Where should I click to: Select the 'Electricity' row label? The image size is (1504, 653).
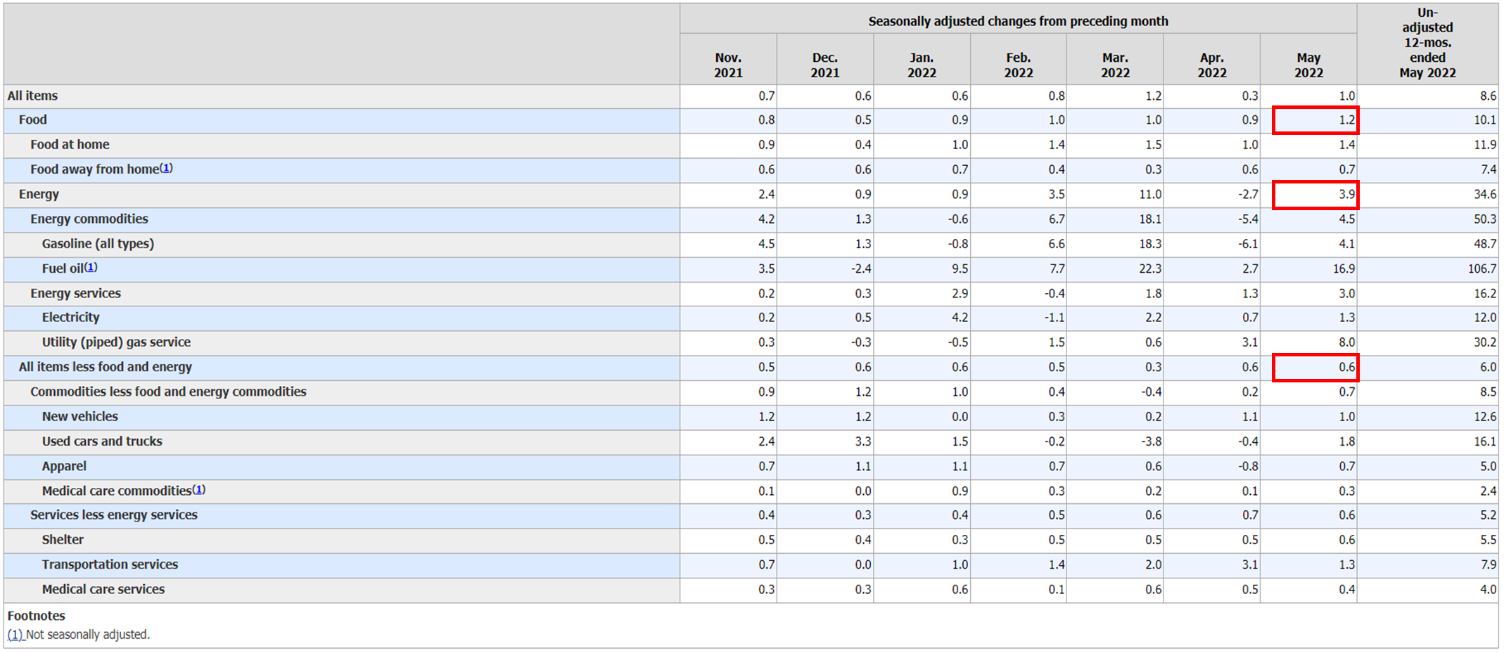70,317
